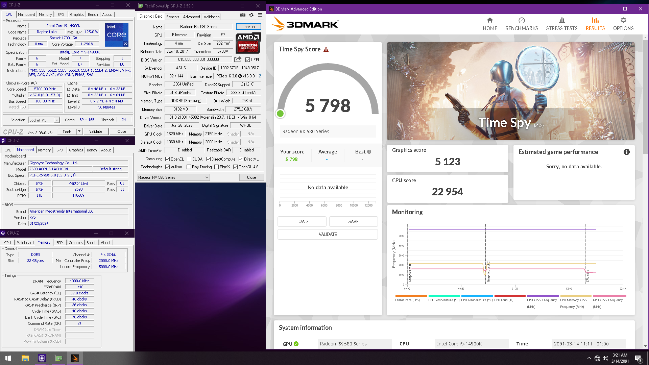
Task: Open File Explorer from the taskbar
Action: [x=25, y=358]
